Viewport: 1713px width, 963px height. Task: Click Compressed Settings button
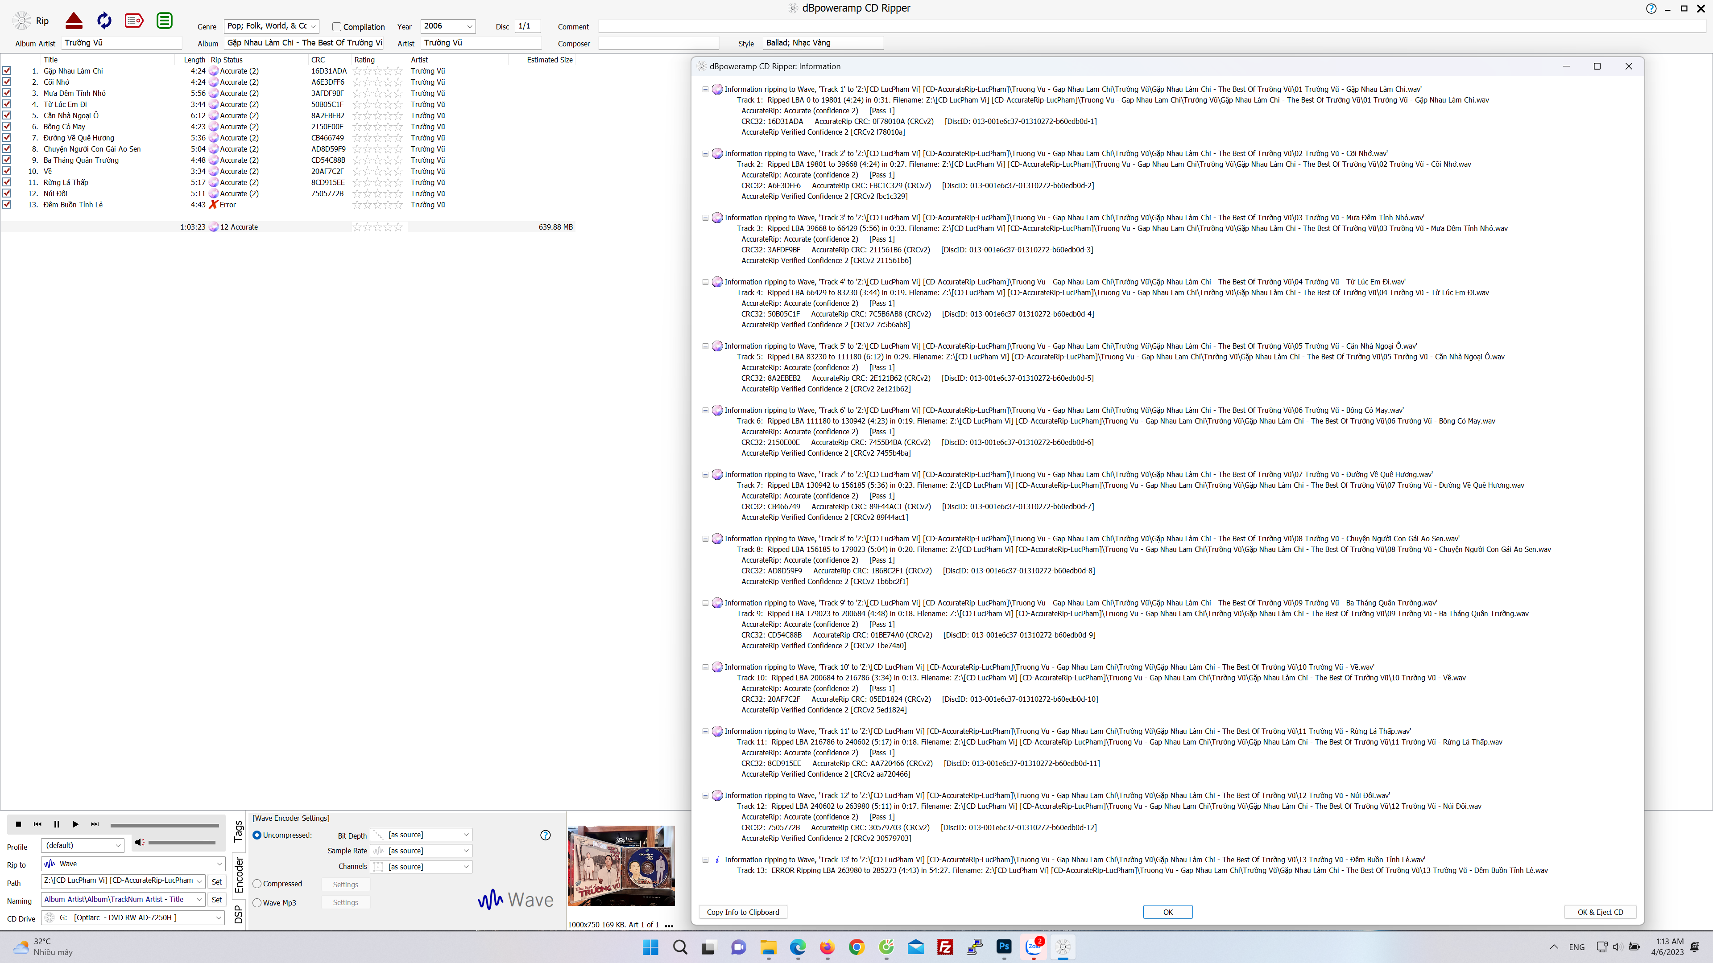point(345,885)
